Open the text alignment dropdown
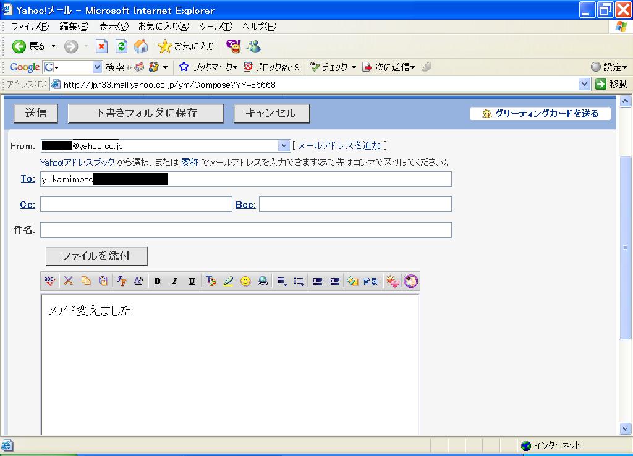Image resolution: width=633 pixels, height=456 pixels. pos(282,281)
